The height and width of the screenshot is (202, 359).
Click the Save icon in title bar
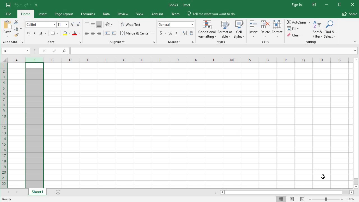8,5
